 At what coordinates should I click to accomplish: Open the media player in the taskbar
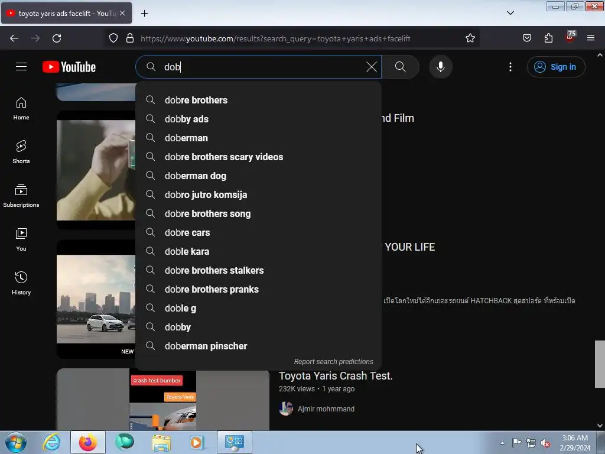(x=197, y=442)
